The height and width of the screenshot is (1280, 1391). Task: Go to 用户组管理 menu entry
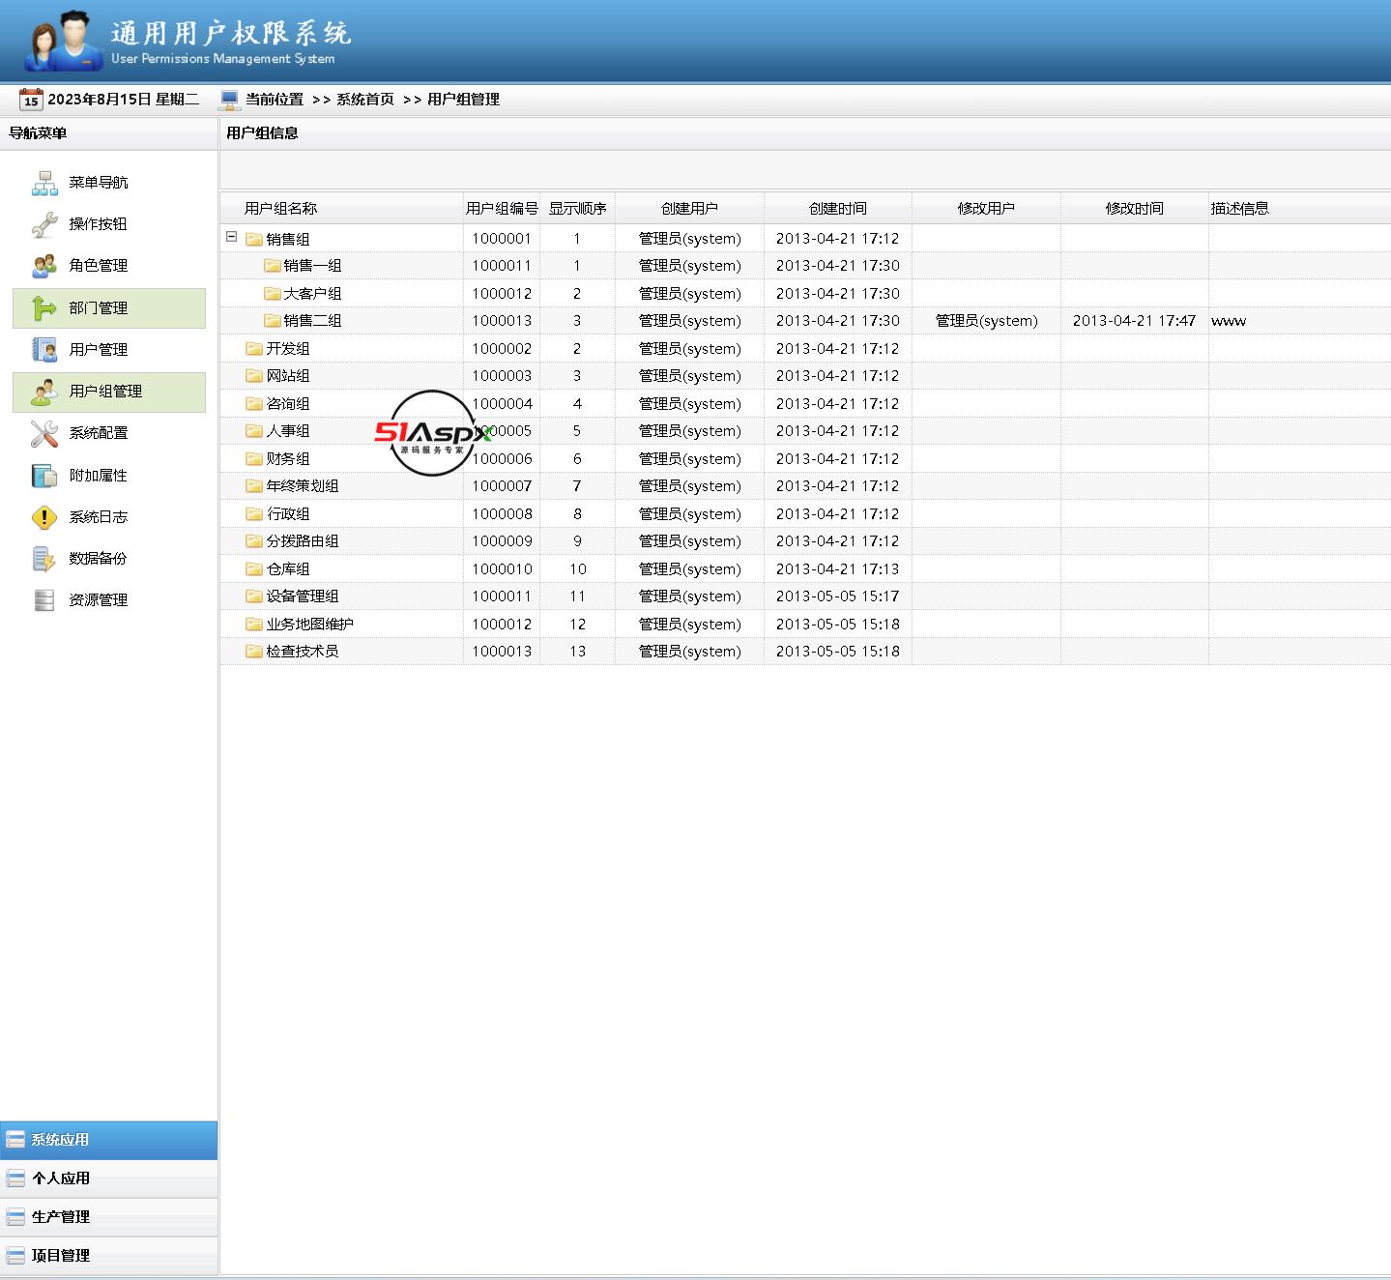coord(105,392)
